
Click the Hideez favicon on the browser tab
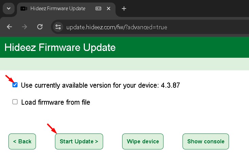tap(24, 8)
